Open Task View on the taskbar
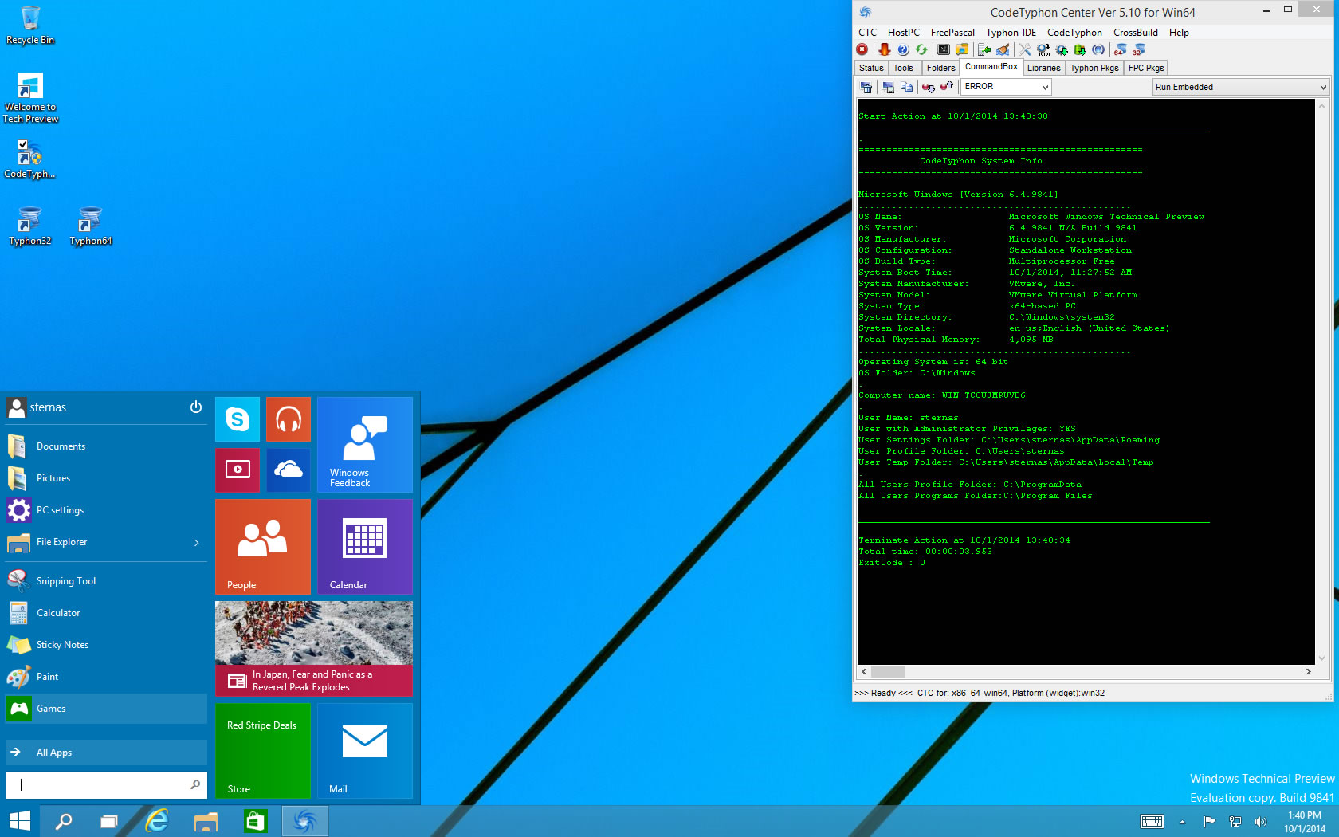 point(109,821)
